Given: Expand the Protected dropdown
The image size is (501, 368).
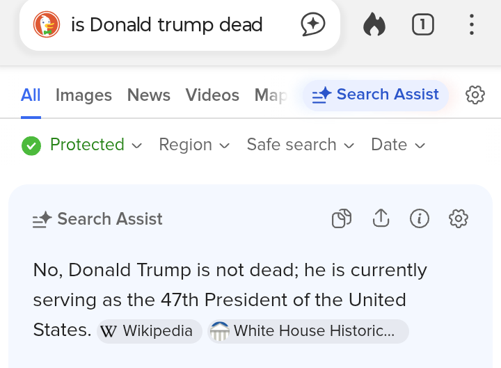Looking at the screenshot, I should pos(82,145).
